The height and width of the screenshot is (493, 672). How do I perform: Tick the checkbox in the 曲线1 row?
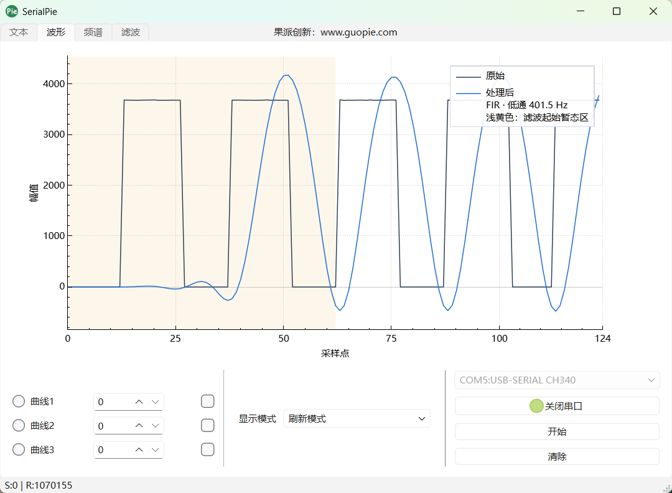click(x=207, y=401)
